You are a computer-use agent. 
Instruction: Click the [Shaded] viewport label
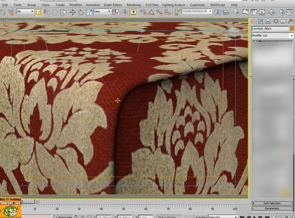pos(30,21)
